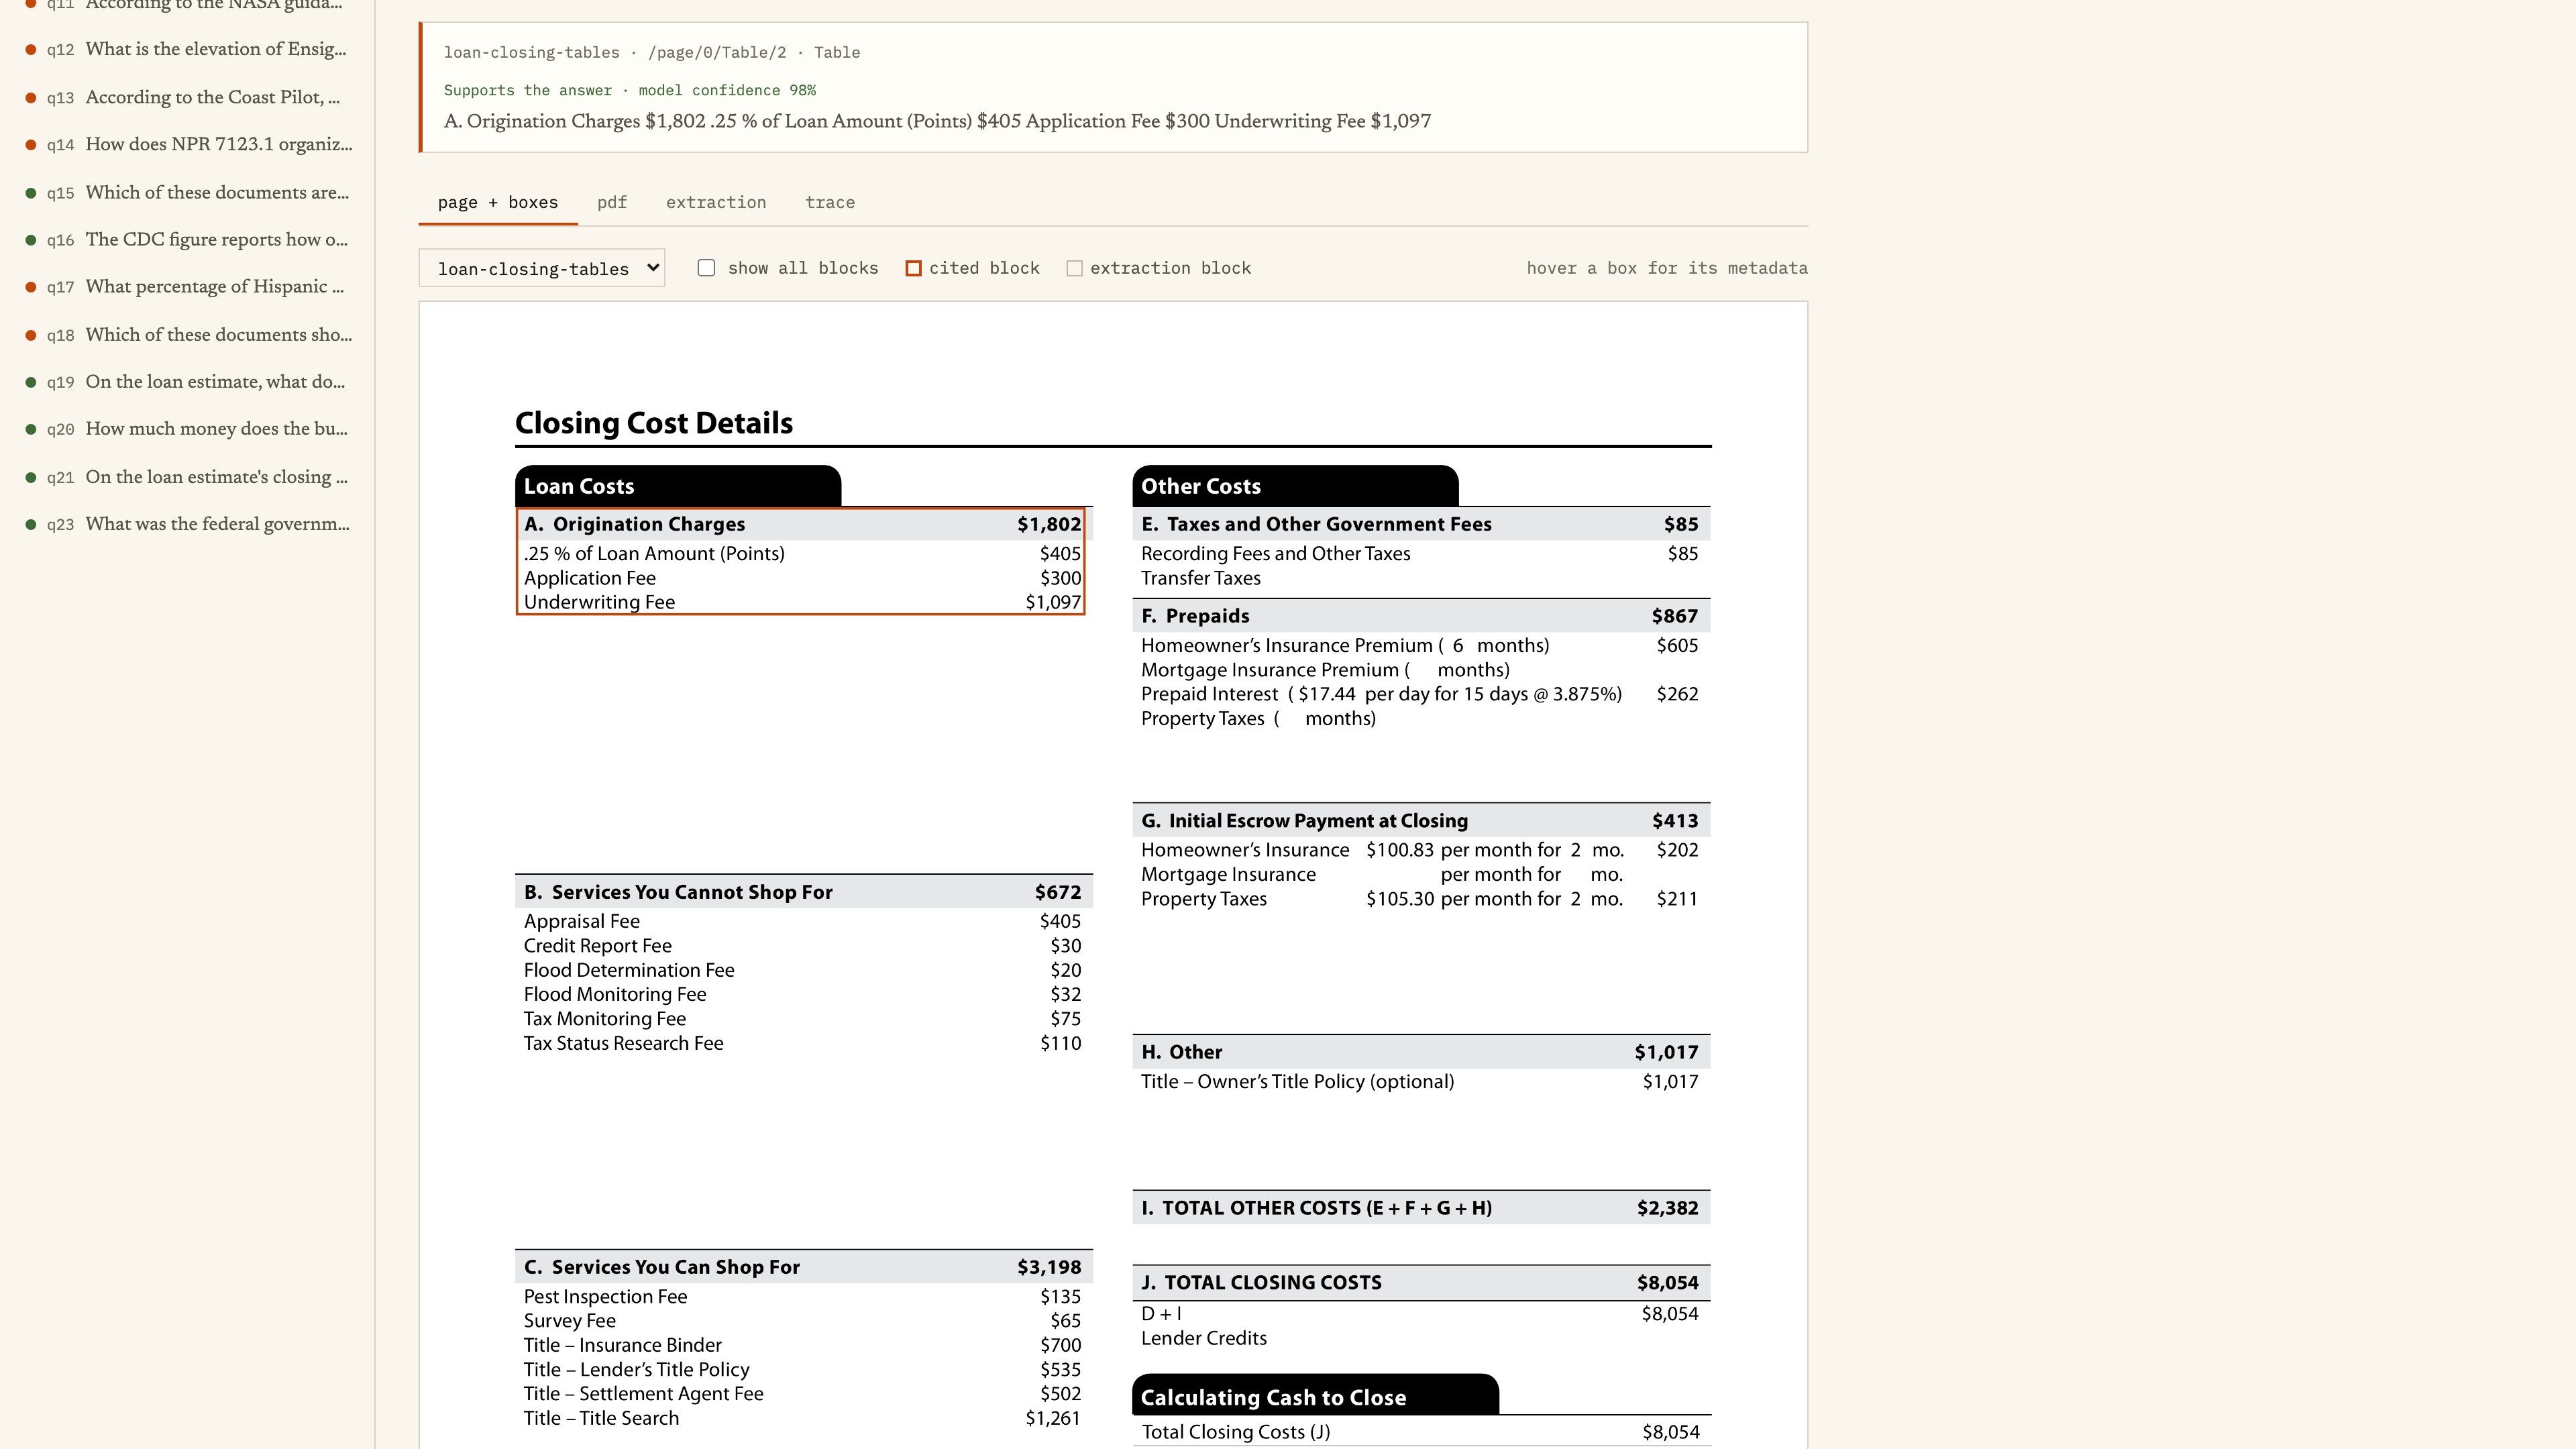Click the 'Title – Title Search' row
Image resolution: width=2576 pixels, height=1449 pixels.
pos(803,1418)
